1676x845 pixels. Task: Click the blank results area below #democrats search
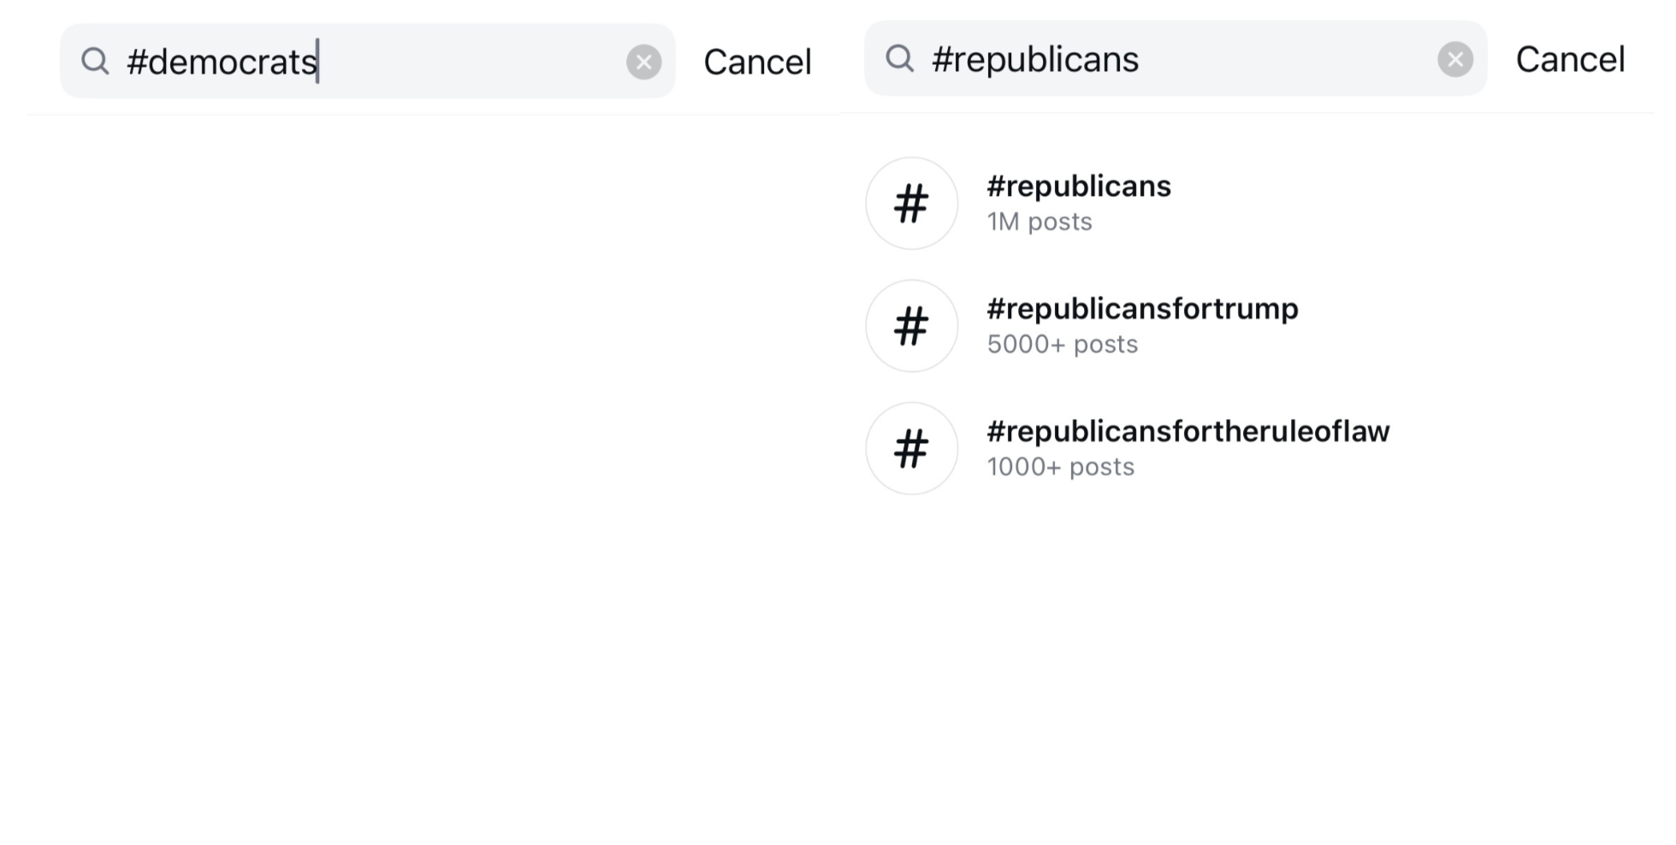coord(428,428)
